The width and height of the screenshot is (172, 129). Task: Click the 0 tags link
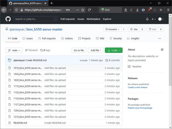[45, 50]
